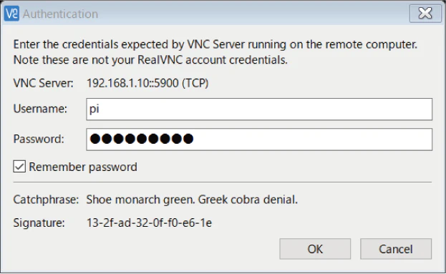Toggle the Remember password checkbox
The image size is (446, 274).
tap(19, 167)
